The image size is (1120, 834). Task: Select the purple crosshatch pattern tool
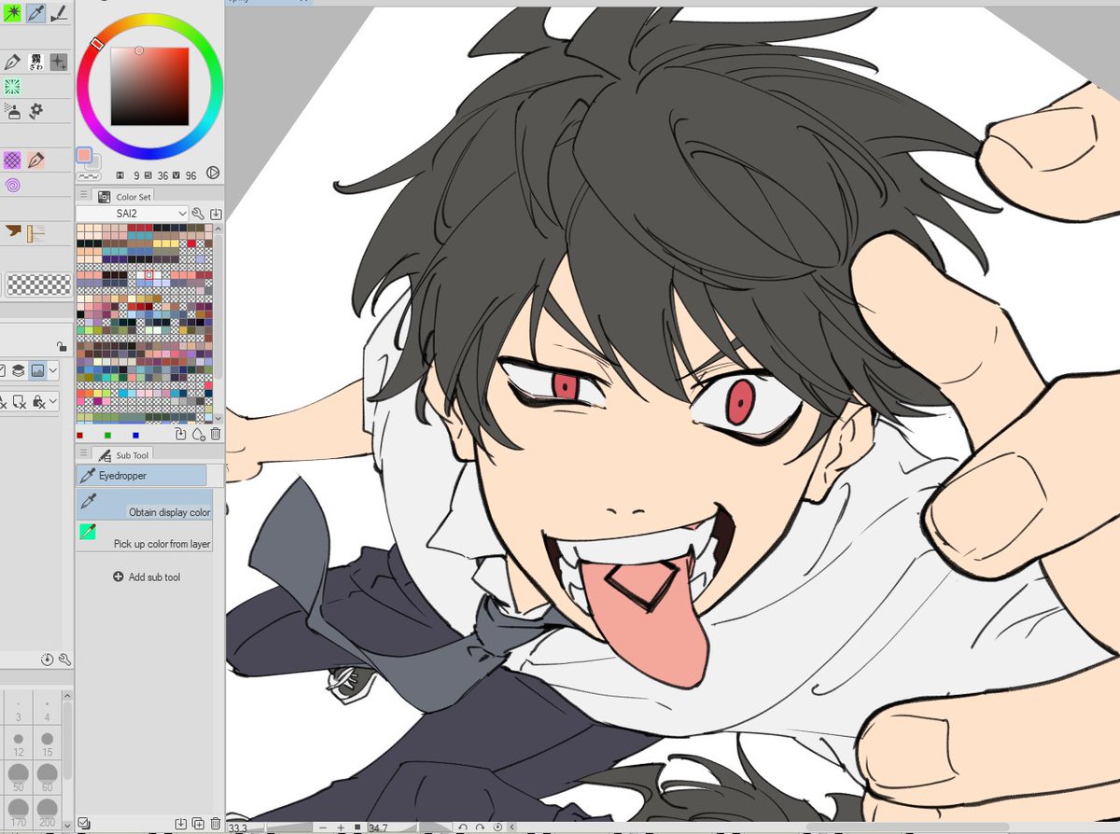pyautogui.click(x=12, y=160)
